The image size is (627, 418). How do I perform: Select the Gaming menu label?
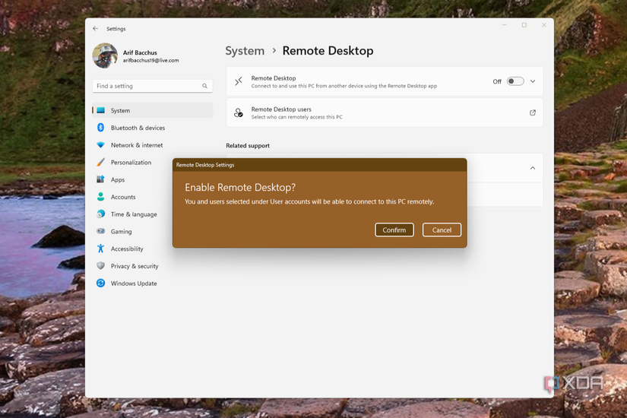click(121, 232)
